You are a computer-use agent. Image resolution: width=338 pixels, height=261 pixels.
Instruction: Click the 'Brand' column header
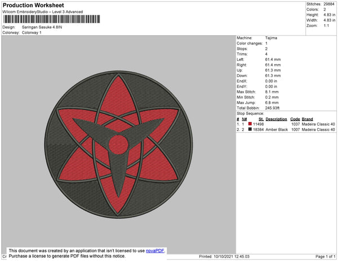point(307,119)
